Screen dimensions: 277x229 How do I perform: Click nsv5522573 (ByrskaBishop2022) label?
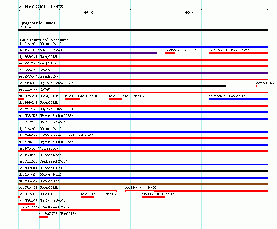tap(46, 116)
